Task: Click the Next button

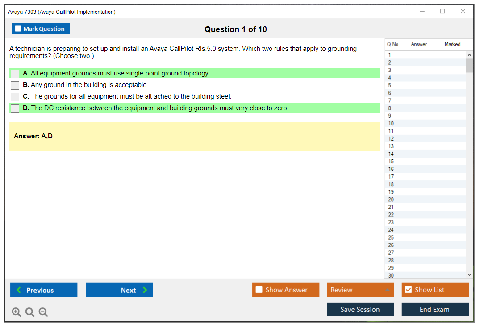Action: (x=119, y=290)
